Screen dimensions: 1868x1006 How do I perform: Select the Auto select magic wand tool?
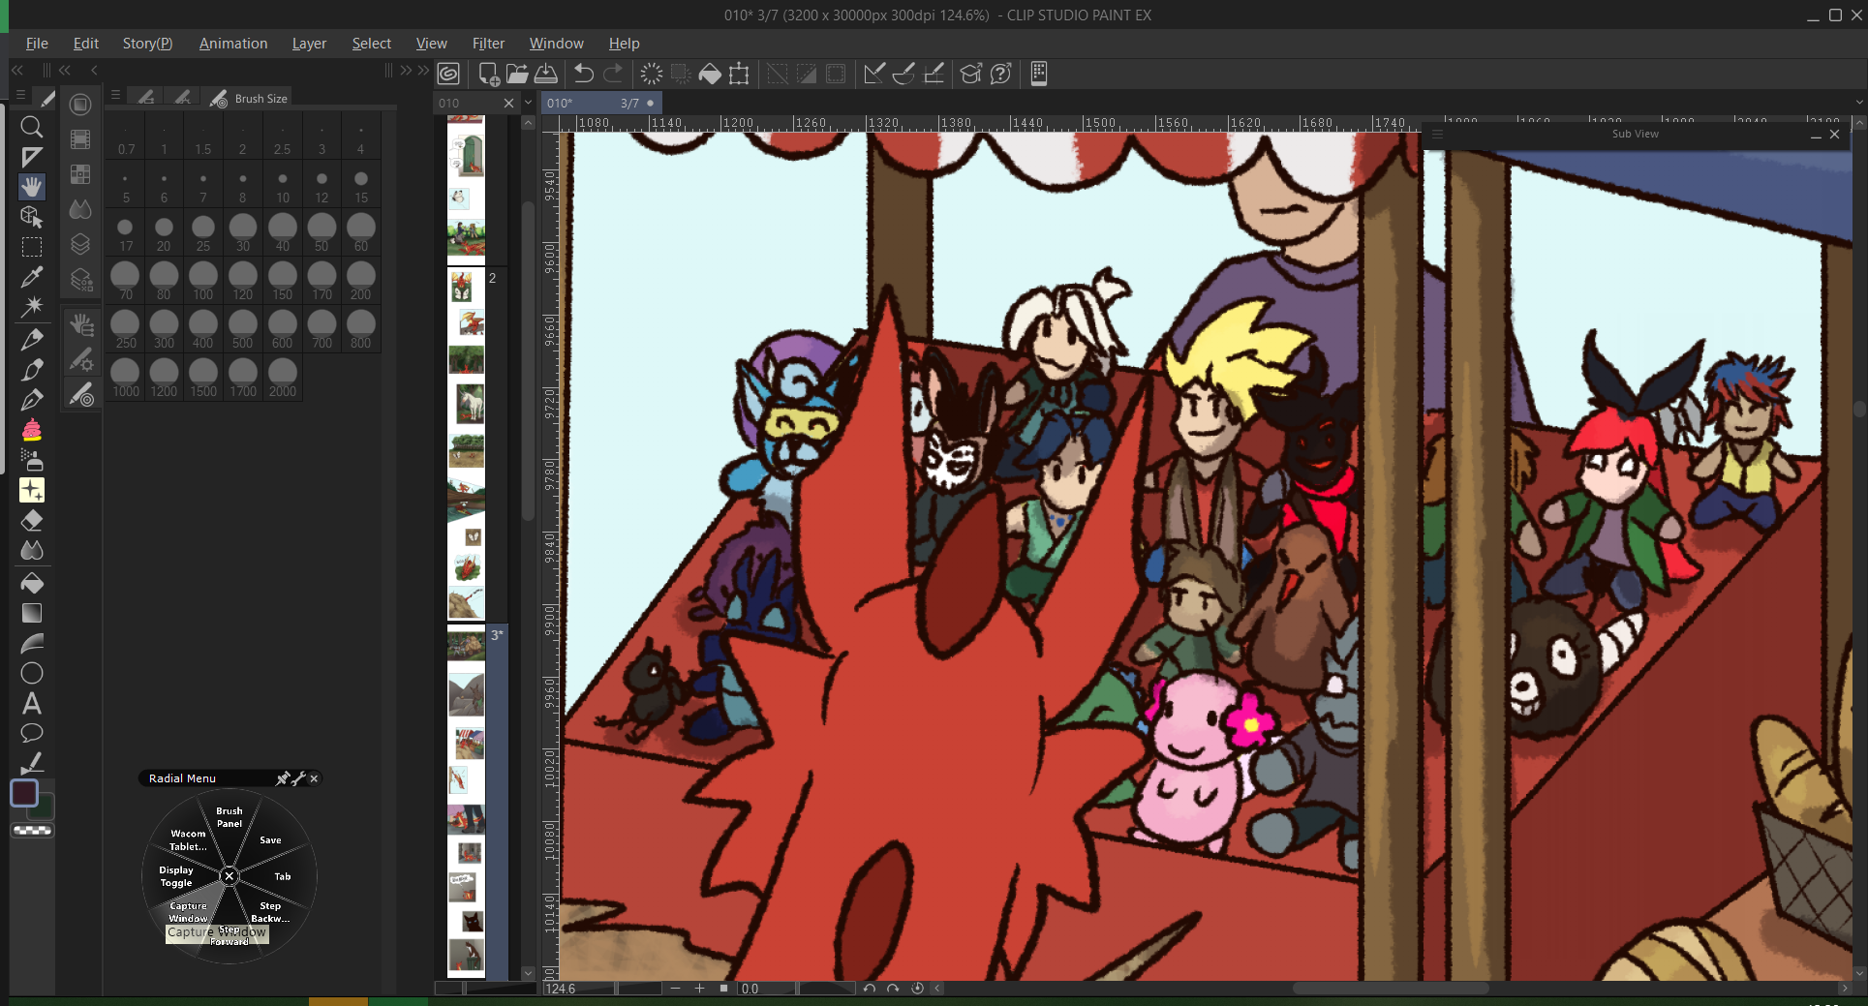point(32,307)
